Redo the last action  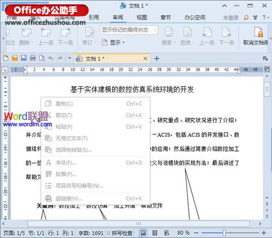[x=60, y=58]
